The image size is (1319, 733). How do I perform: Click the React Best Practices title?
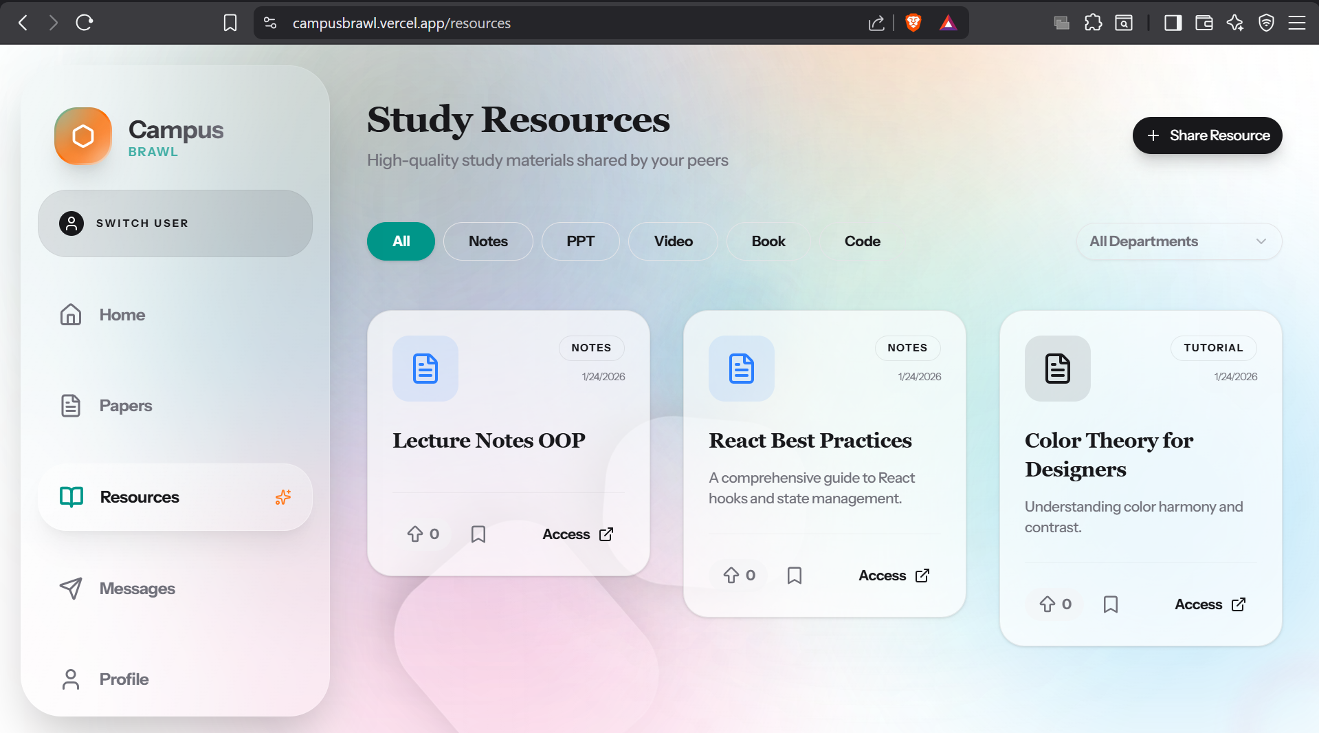[x=810, y=440]
